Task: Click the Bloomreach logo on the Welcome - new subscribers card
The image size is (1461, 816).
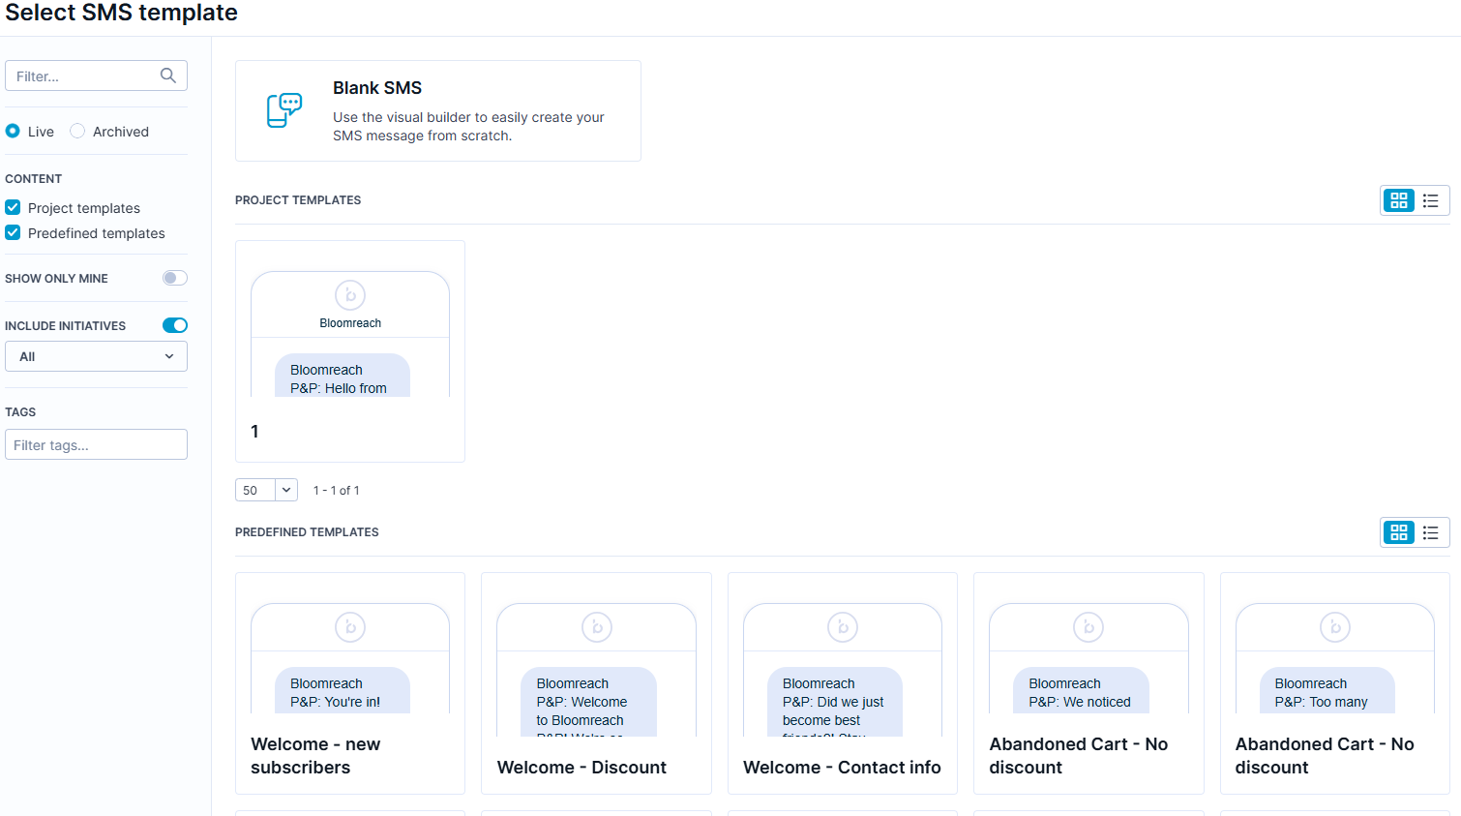Action: 350,627
